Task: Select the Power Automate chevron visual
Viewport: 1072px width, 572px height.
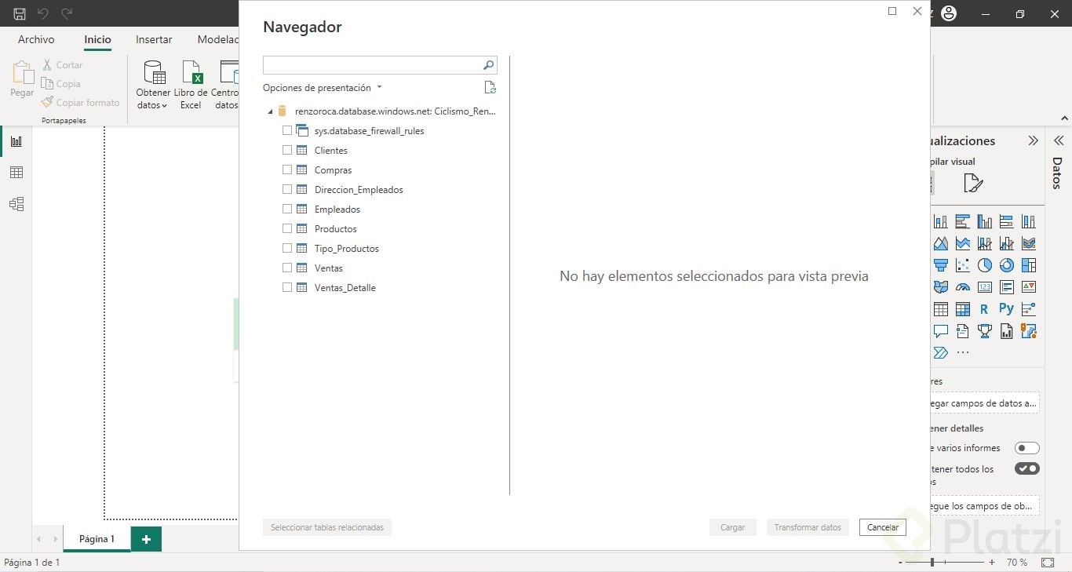Action: pos(940,353)
